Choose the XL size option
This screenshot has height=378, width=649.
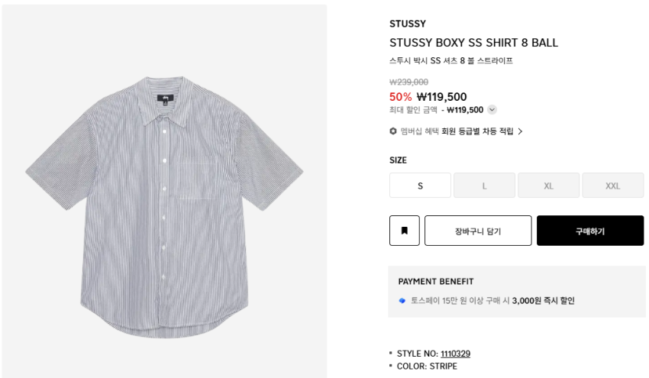point(548,186)
